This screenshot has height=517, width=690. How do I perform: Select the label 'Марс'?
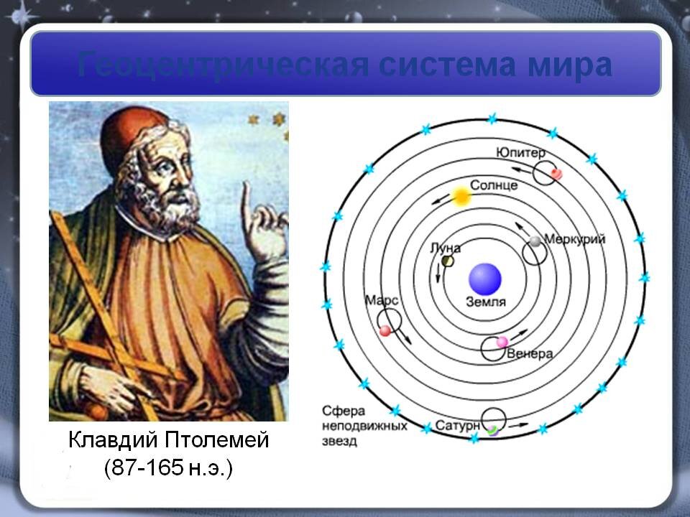(382, 300)
